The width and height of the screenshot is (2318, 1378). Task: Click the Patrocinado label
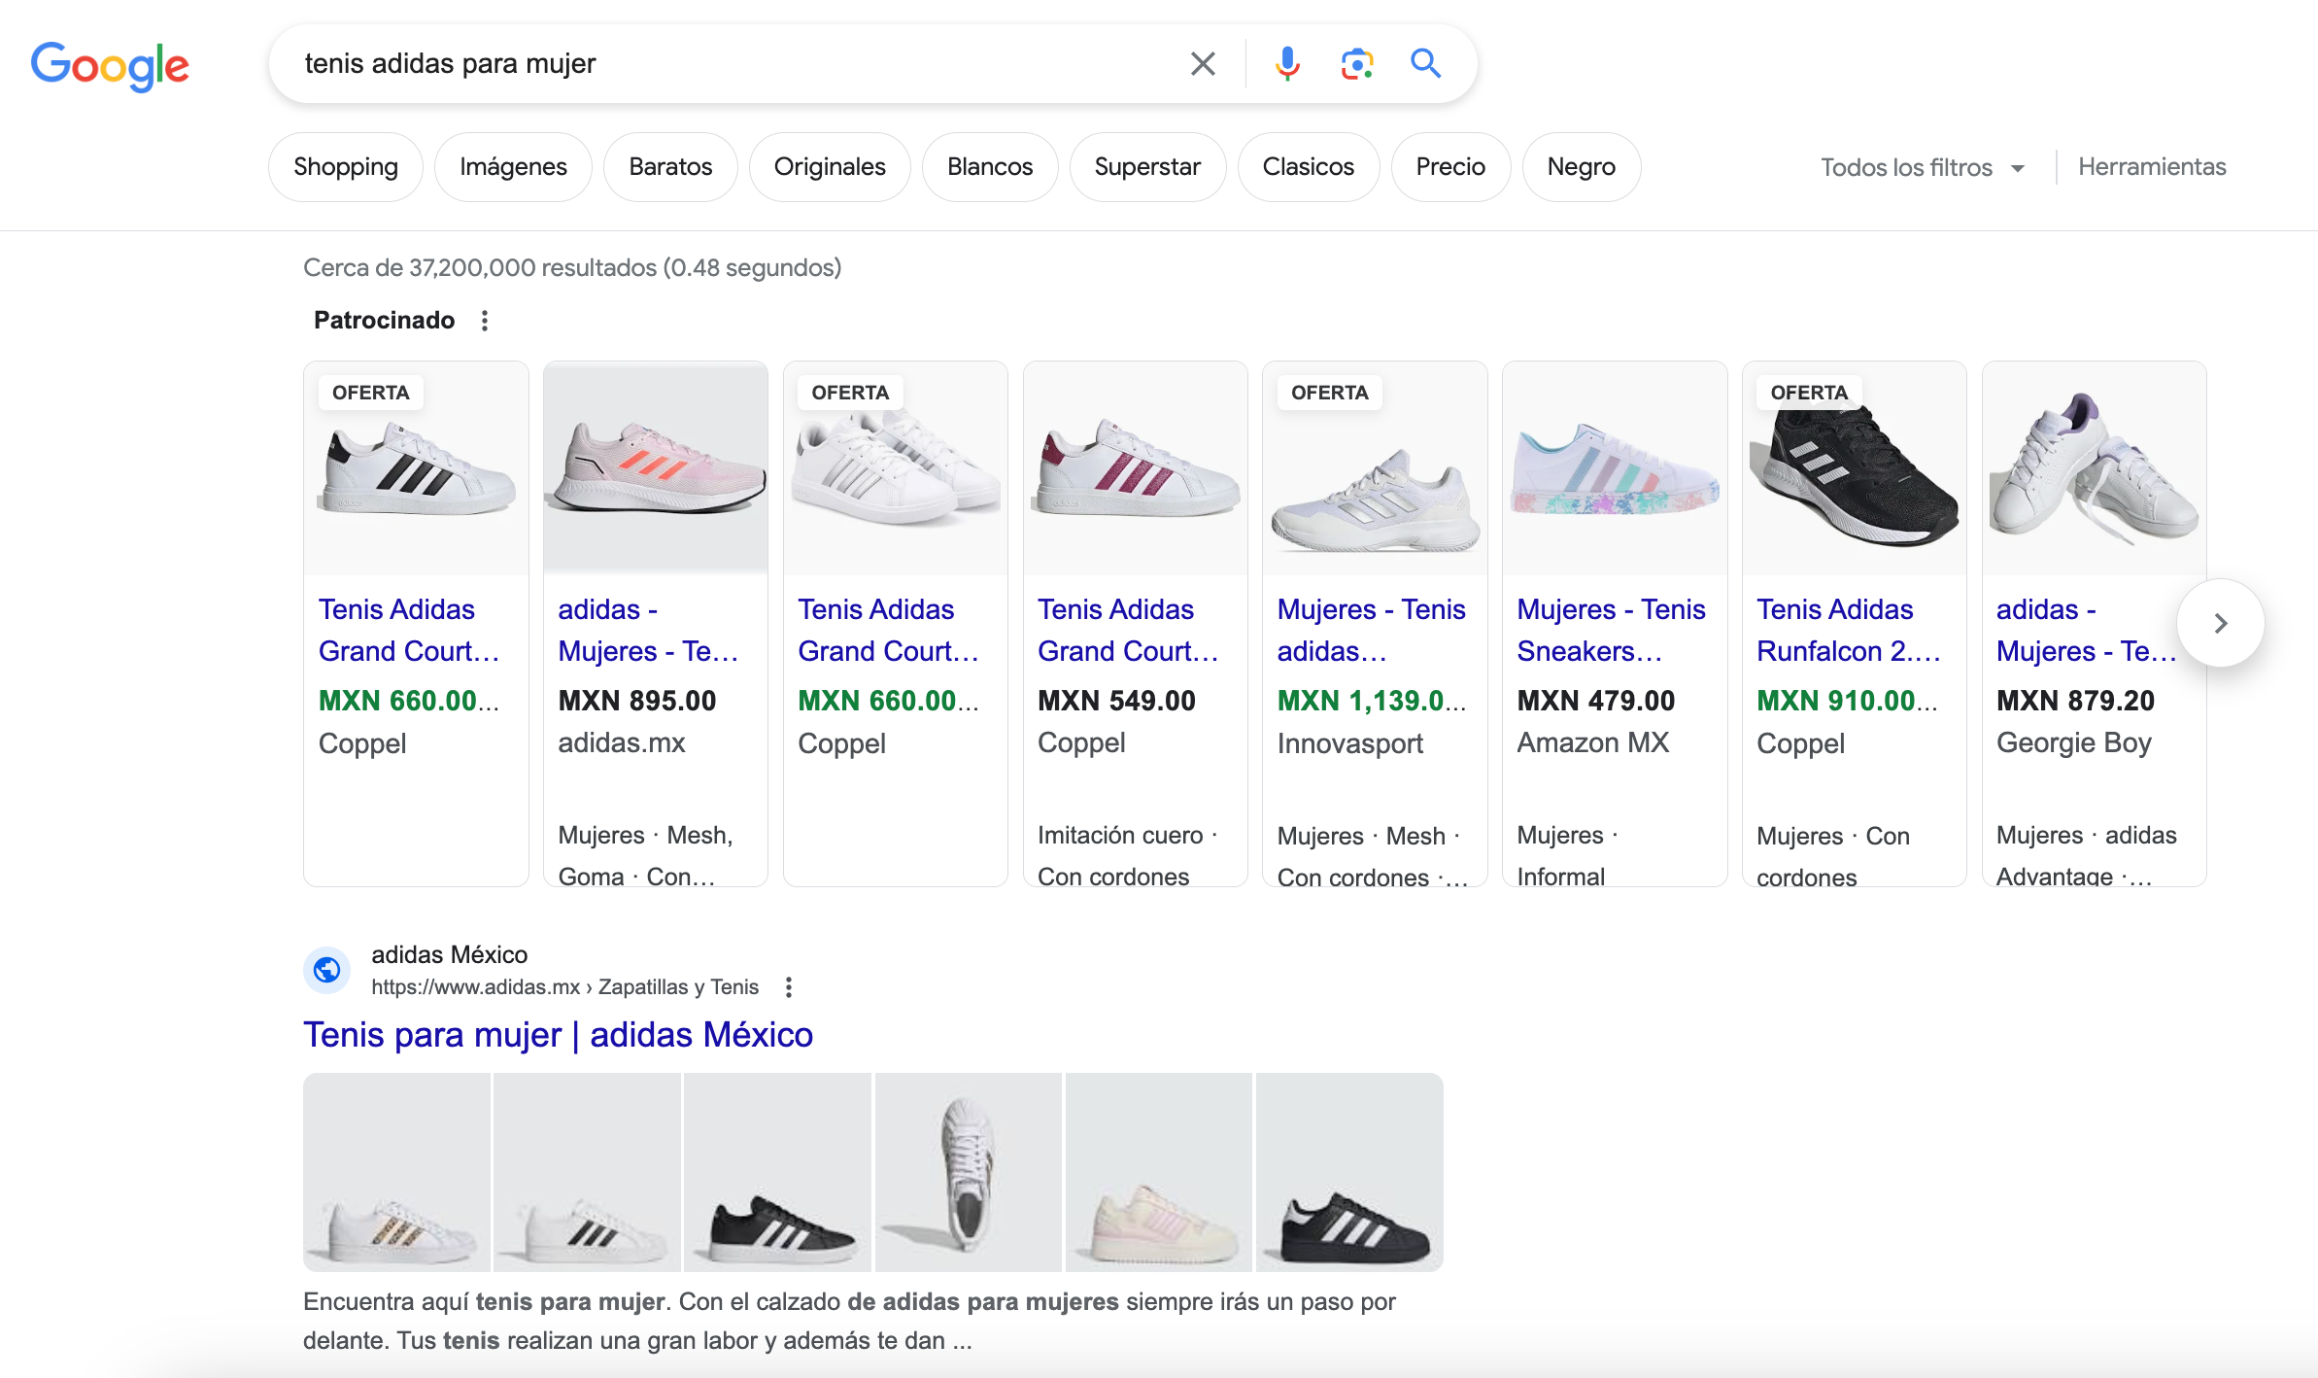(384, 321)
